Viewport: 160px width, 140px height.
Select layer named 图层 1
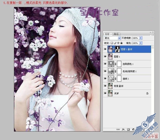(117, 57)
